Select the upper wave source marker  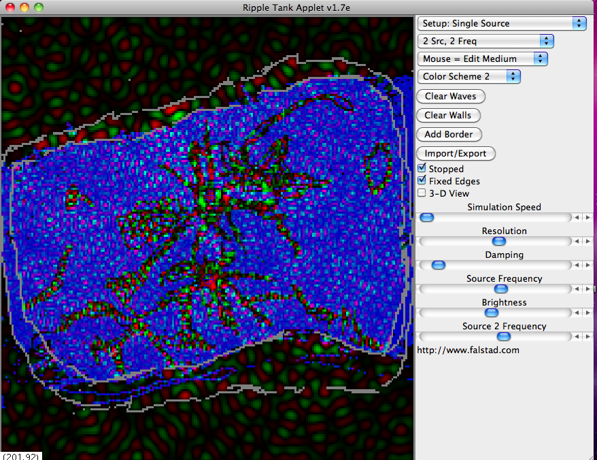coord(210,195)
